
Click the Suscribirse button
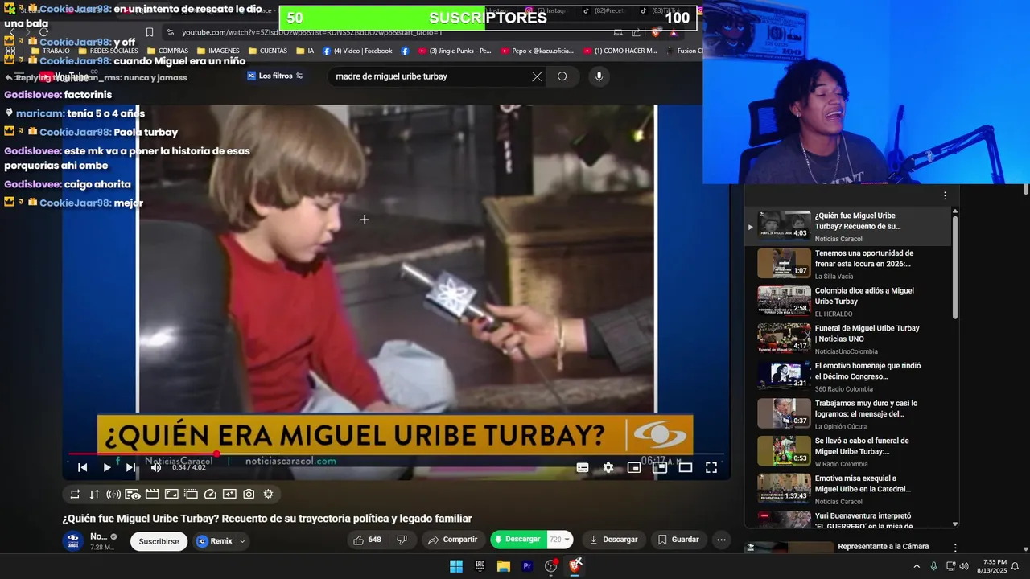pos(159,541)
